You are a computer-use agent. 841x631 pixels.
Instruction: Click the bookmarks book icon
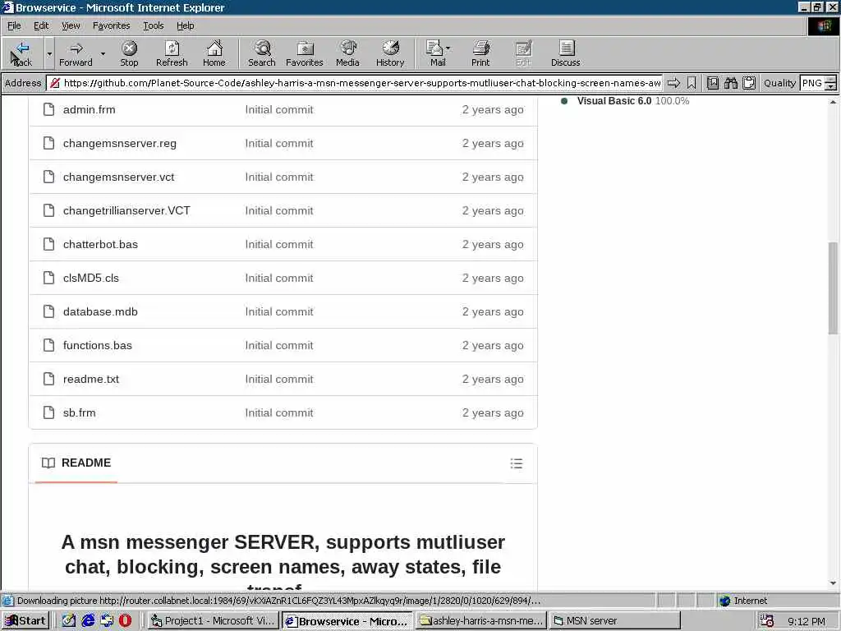coord(713,83)
